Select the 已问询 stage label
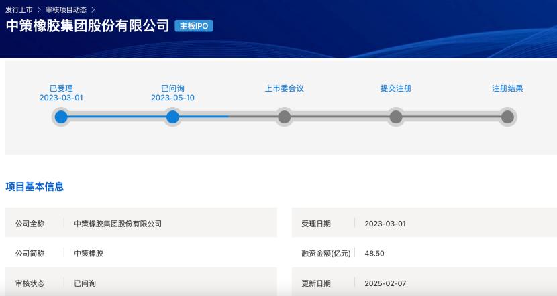 coord(172,88)
